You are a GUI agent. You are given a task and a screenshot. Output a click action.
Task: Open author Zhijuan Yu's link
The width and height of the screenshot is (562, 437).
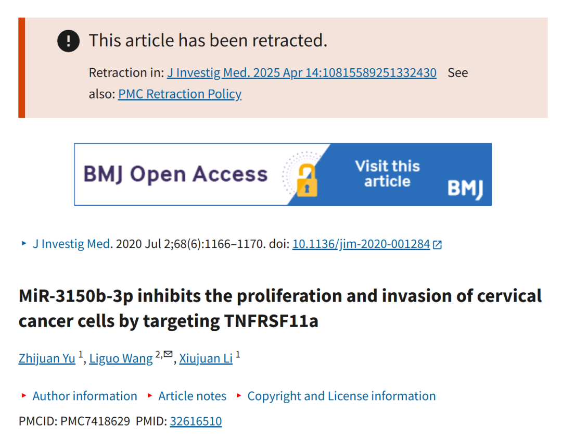(47, 358)
